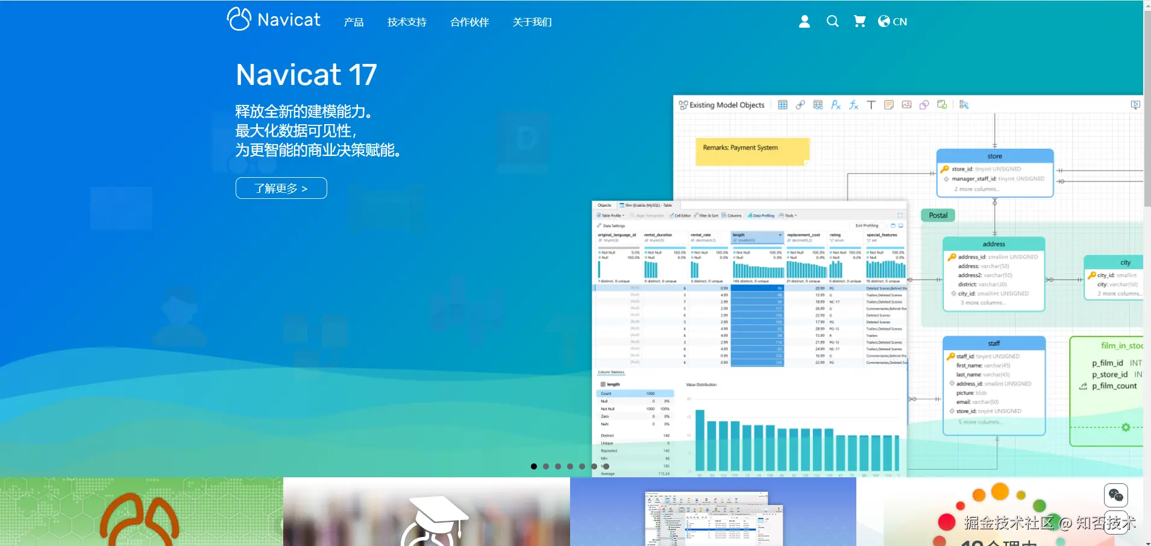Click Existing Model Objects in banner screenshot
Viewport: 1151px width, 546px height.
click(722, 105)
